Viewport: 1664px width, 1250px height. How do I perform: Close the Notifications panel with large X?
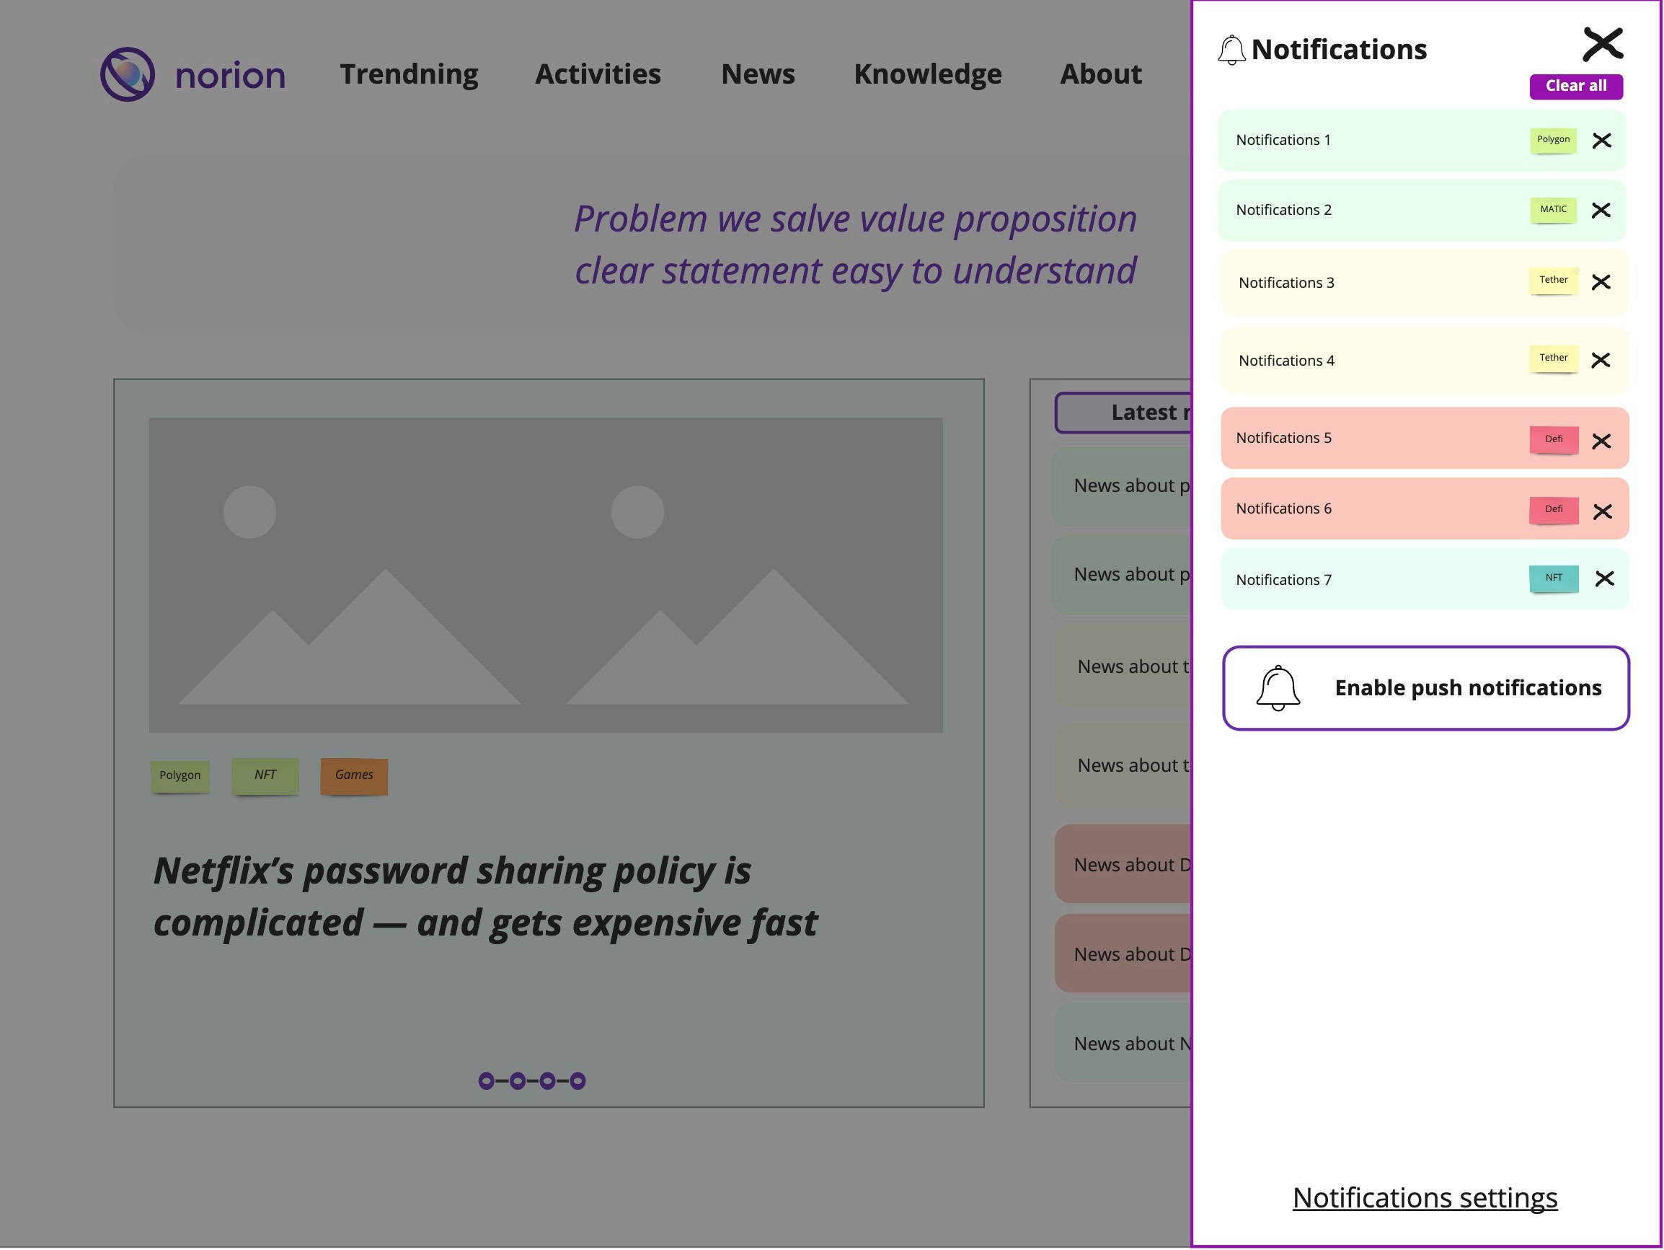click(x=1602, y=45)
